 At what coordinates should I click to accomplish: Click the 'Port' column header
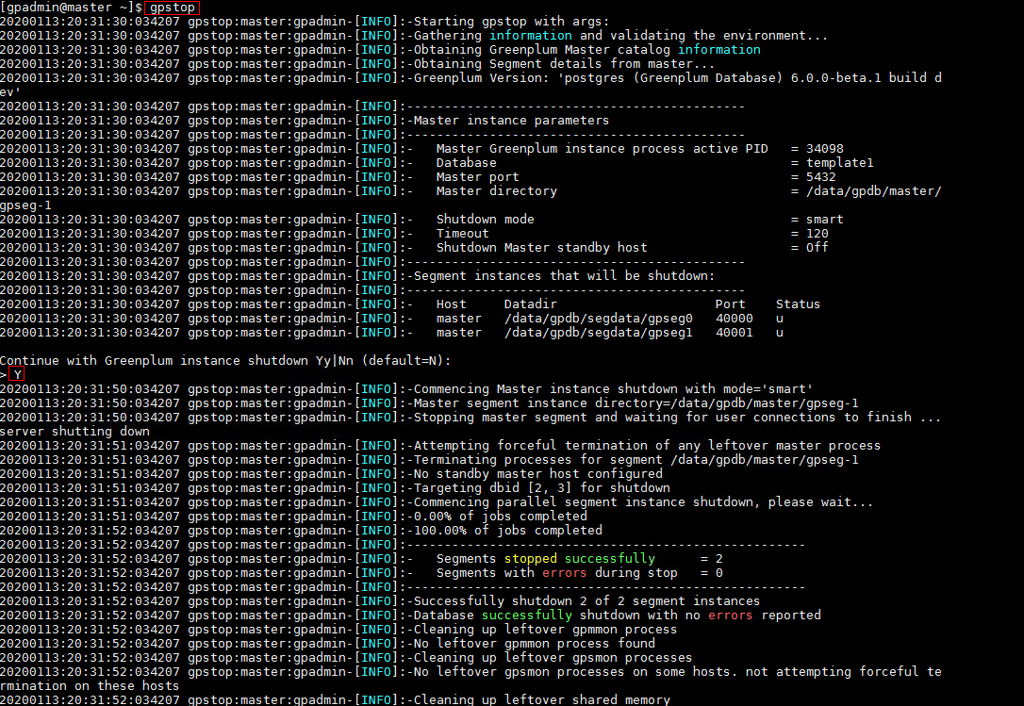tap(730, 304)
